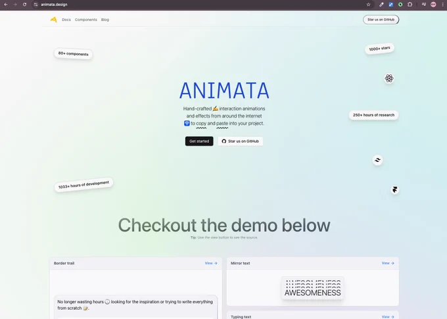
Task: Click the floating React atom icon
Action: click(389, 78)
